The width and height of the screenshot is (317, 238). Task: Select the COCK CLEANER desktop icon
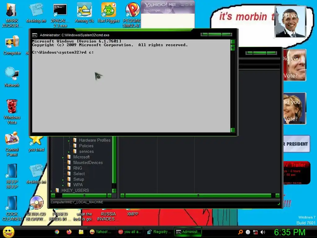tap(12, 209)
